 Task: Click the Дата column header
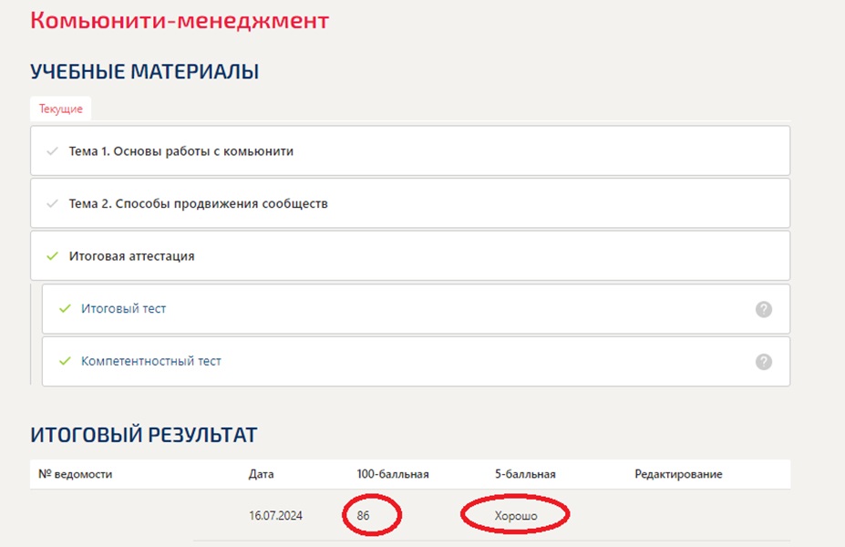click(x=261, y=474)
